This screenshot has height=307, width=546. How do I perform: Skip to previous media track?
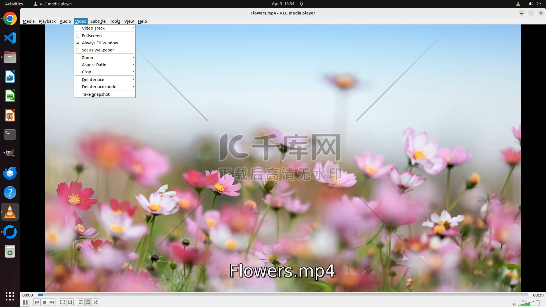tap(37, 302)
